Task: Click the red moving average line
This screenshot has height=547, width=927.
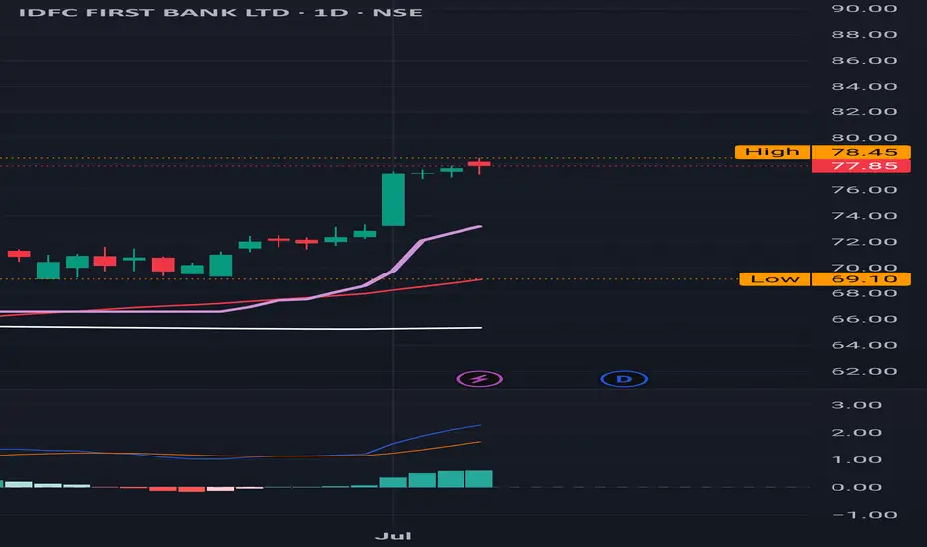Action: click(x=242, y=302)
